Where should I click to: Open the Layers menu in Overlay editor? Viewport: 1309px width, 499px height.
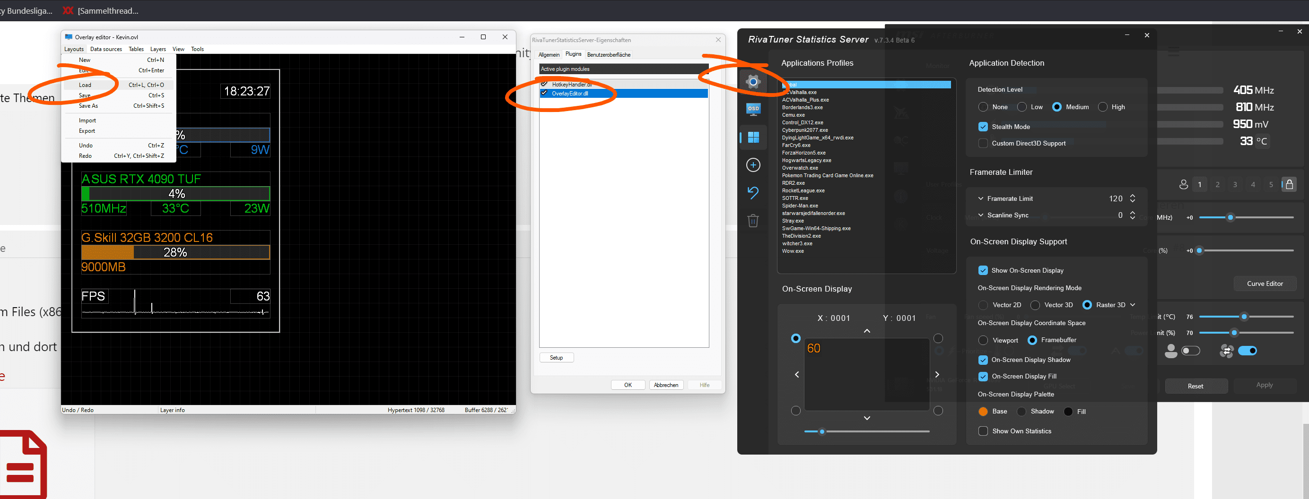[158, 49]
